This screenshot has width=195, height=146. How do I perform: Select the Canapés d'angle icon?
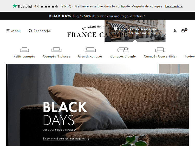click(123, 50)
